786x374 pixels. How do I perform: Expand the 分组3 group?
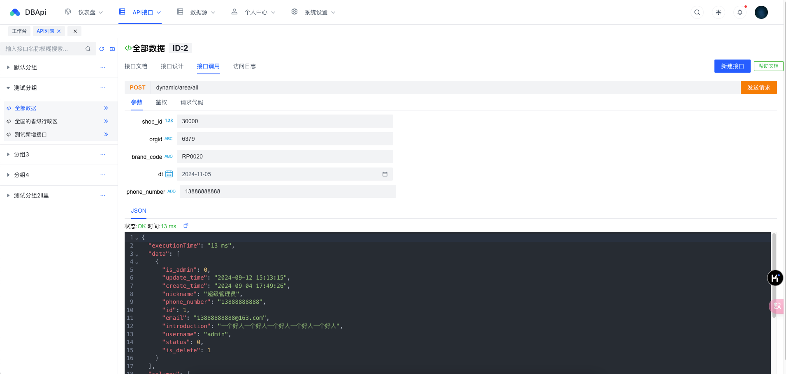[x=7, y=154]
